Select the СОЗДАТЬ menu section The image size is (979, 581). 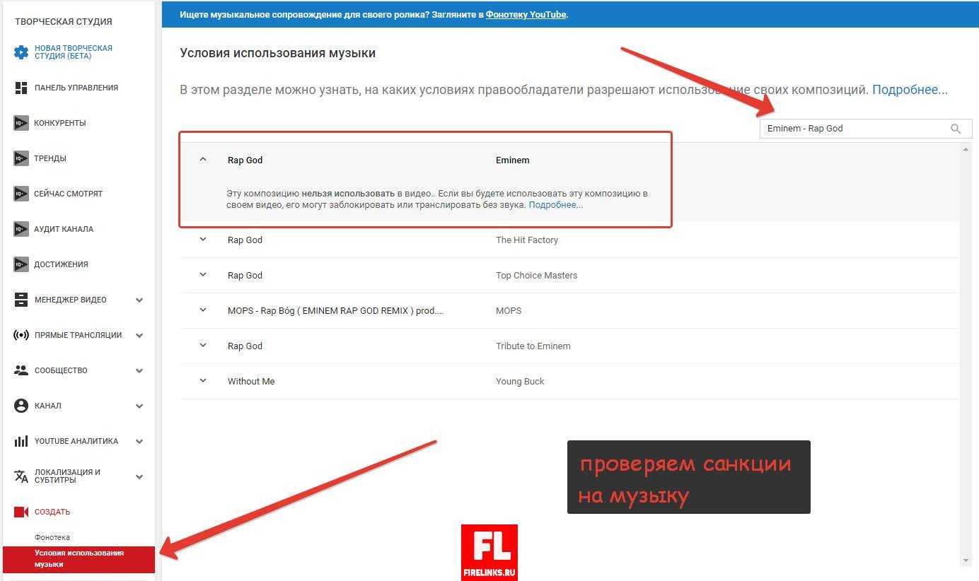click(x=52, y=512)
